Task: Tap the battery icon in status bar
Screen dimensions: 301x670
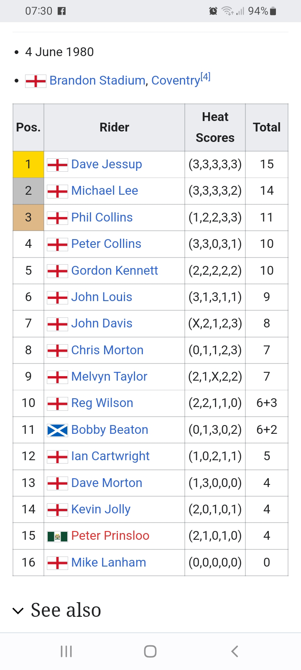Action: click(273, 11)
